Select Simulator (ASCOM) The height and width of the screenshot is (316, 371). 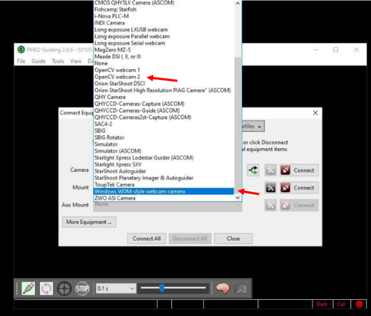[164, 151]
